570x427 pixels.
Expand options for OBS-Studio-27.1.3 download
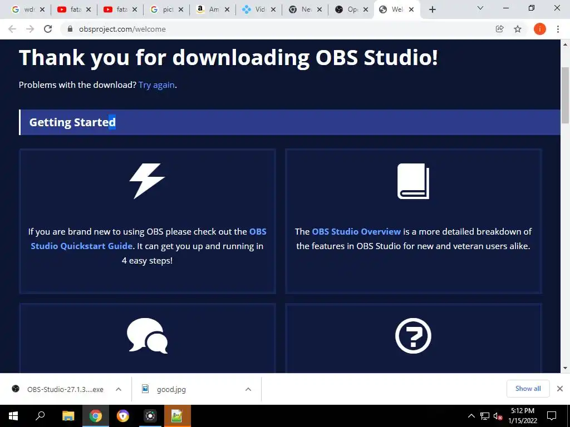click(x=118, y=389)
